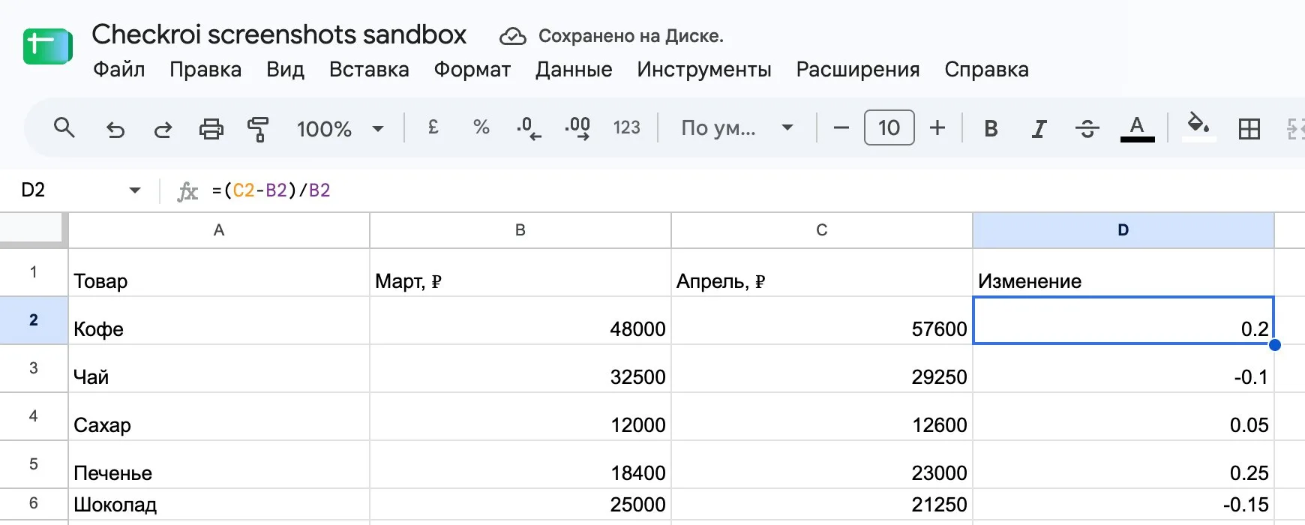1305x525 pixels.
Task: Open the 123 number formats menu
Action: (627, 127)
